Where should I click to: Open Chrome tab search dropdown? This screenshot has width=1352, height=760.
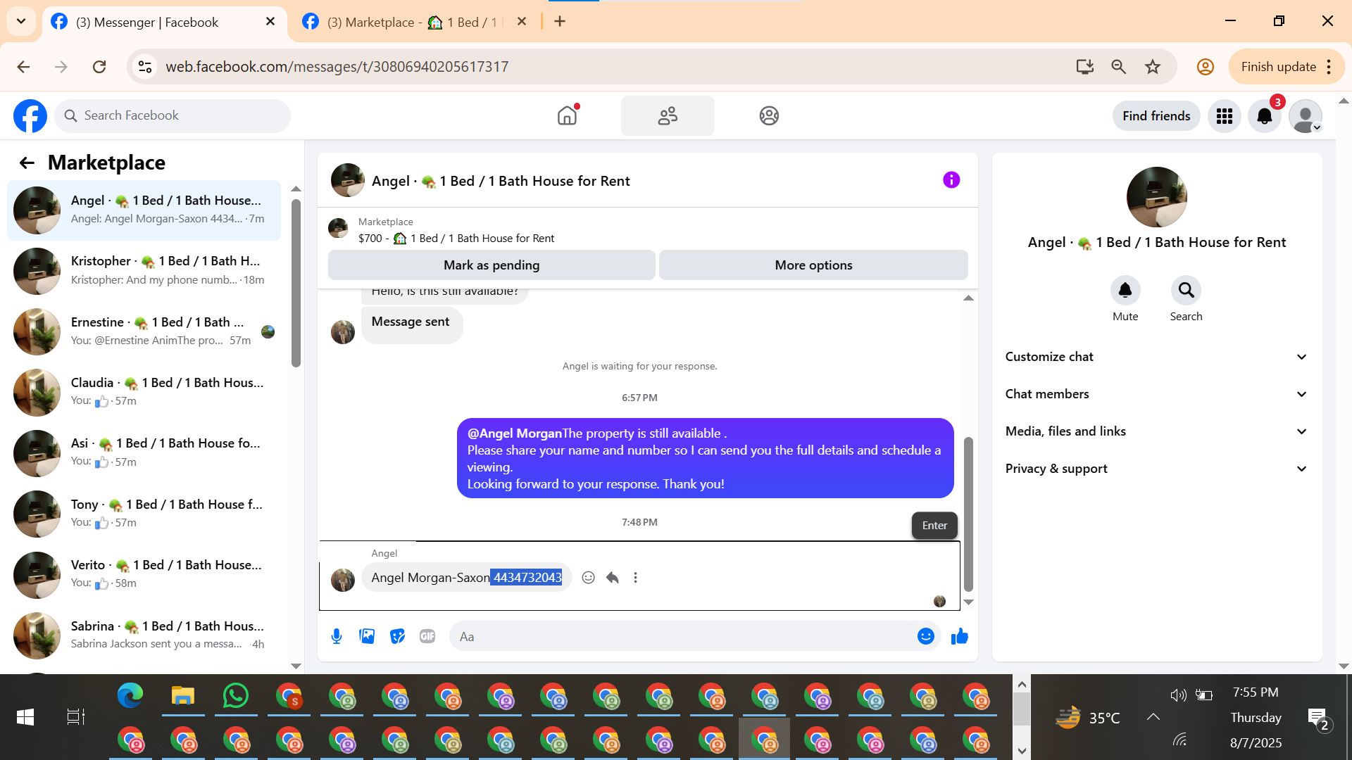click(x=21, y=21)
